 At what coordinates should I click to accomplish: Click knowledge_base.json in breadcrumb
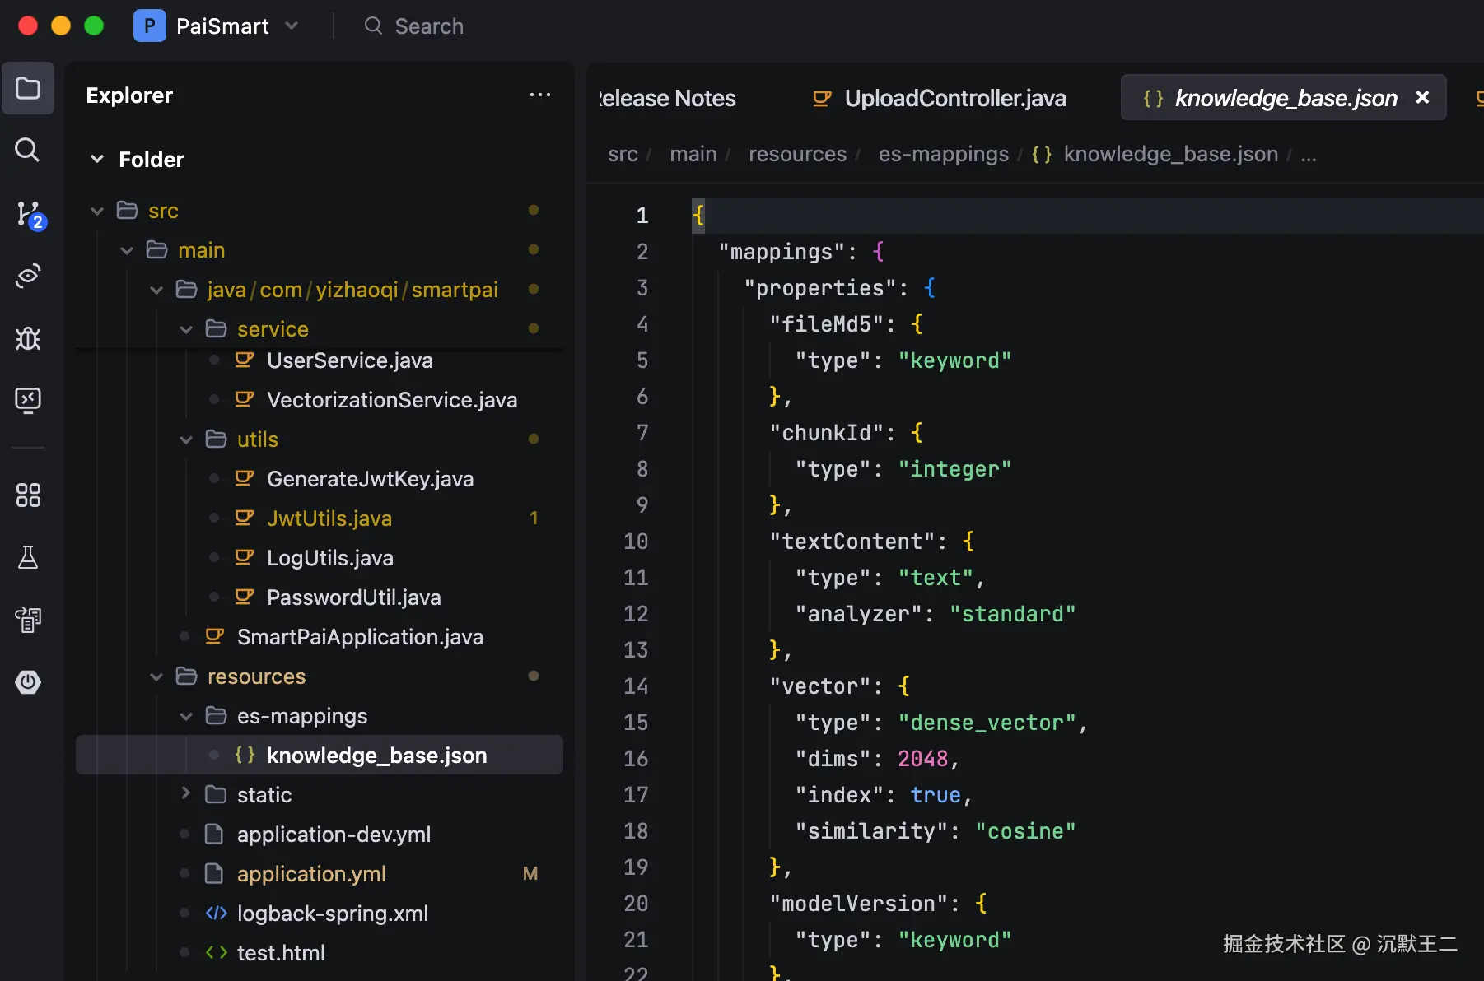[1171, 154]
